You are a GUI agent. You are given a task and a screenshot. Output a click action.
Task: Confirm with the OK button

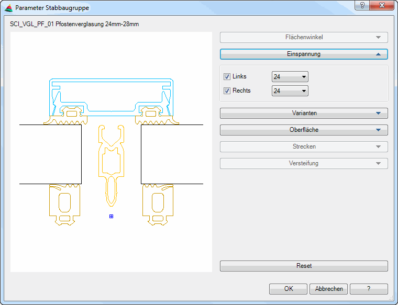point(288,289)
